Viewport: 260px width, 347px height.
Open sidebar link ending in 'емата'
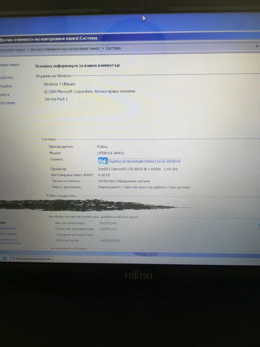pos(4,95)
